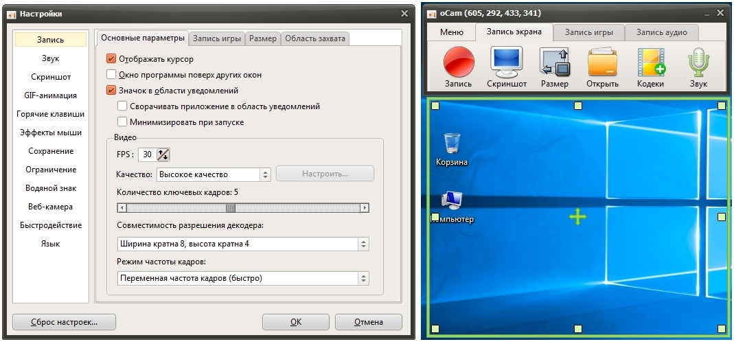Click the Скриншот monitor icon
This screenshot has width=734, height=344.
point(507,64)
